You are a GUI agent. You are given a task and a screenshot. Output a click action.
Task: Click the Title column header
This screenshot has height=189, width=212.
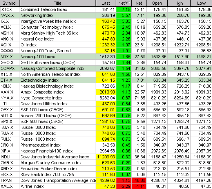[58, 3]
